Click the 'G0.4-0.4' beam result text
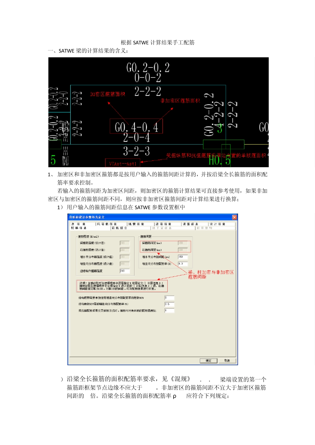The image size is (315, 445). (x=136, y=127)
